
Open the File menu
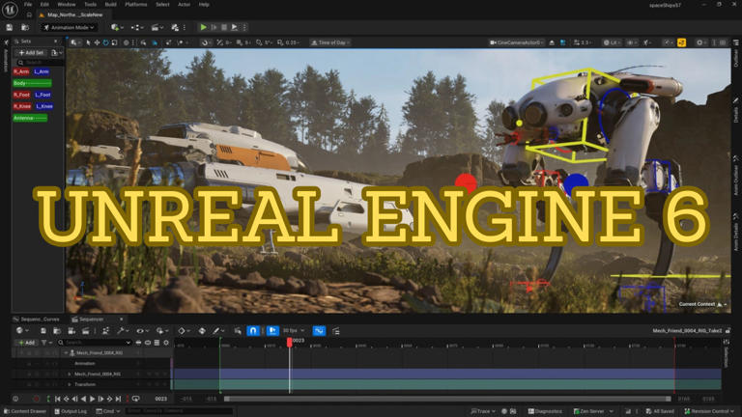[28, 4]
